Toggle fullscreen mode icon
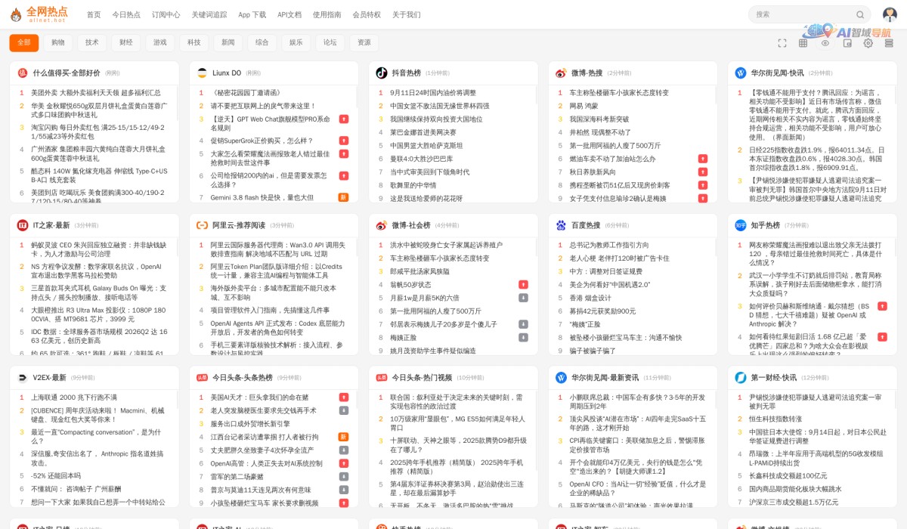This screenshot has width=907, height=529. click(782, 43)
